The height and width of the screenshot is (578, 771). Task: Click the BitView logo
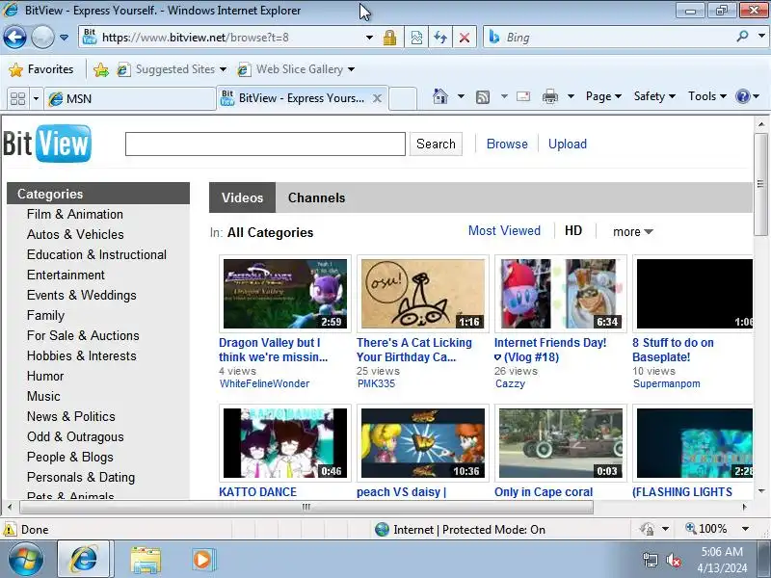47,144
